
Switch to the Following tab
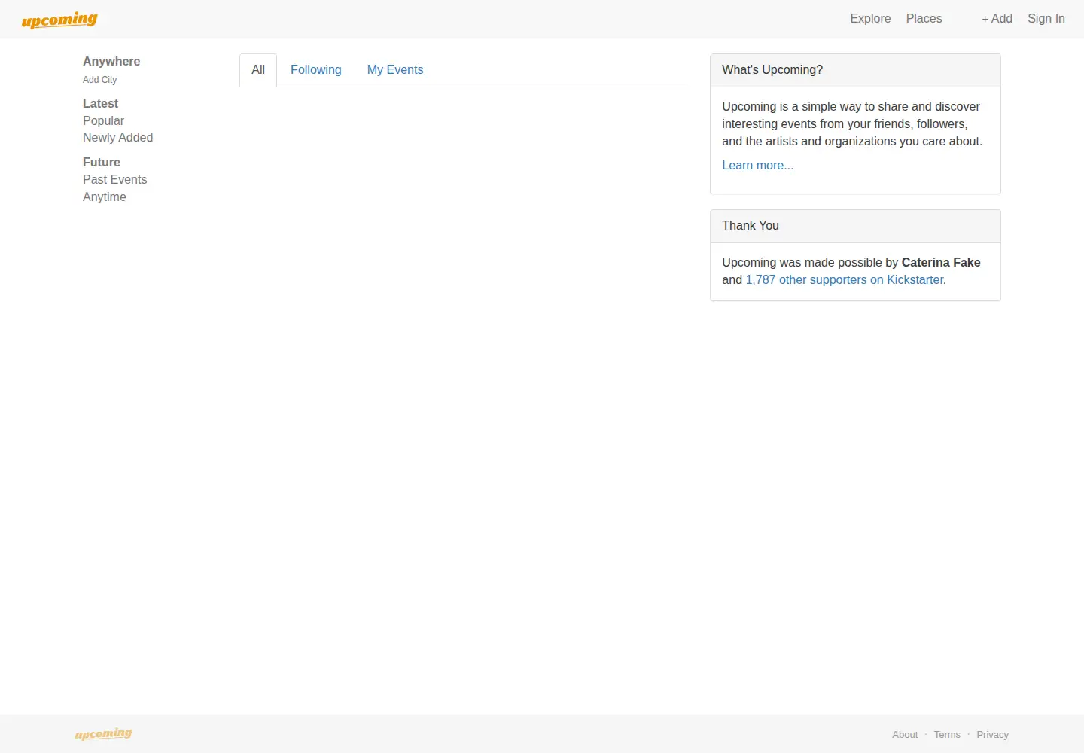pyautogui.click(x=316, y=70)
